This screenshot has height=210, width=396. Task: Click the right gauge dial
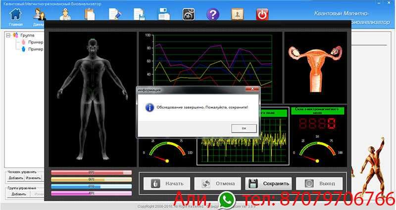pyautogui.click(x=317, y=149)
